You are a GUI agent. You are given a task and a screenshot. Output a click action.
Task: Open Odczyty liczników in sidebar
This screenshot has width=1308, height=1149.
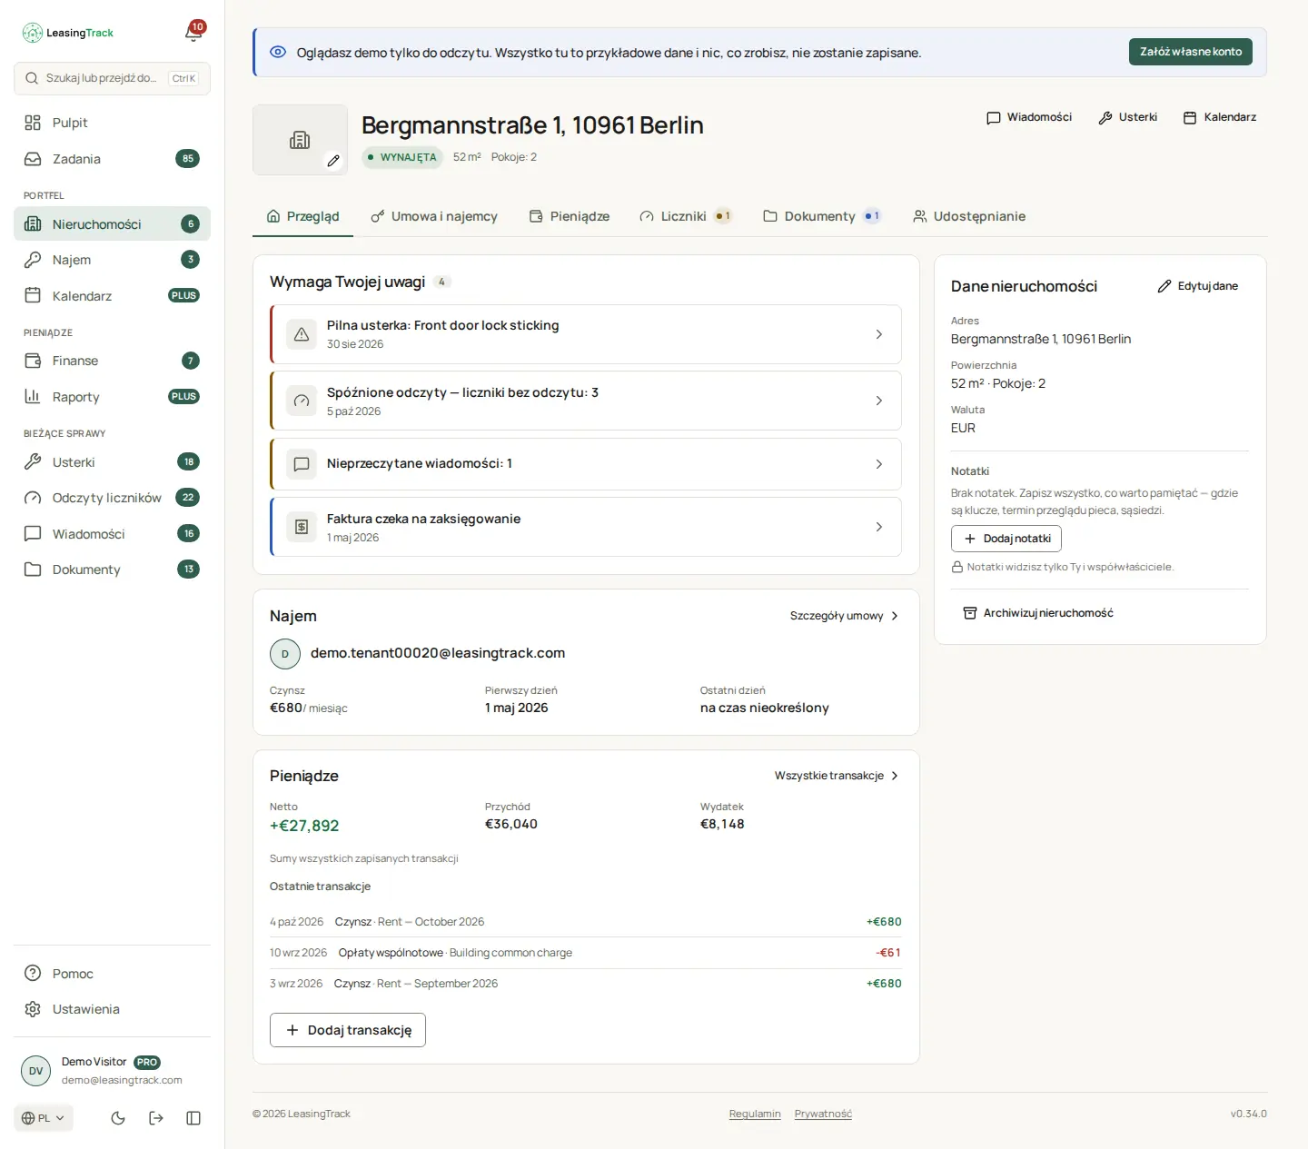pyautogui.click(x=112, y=498)
